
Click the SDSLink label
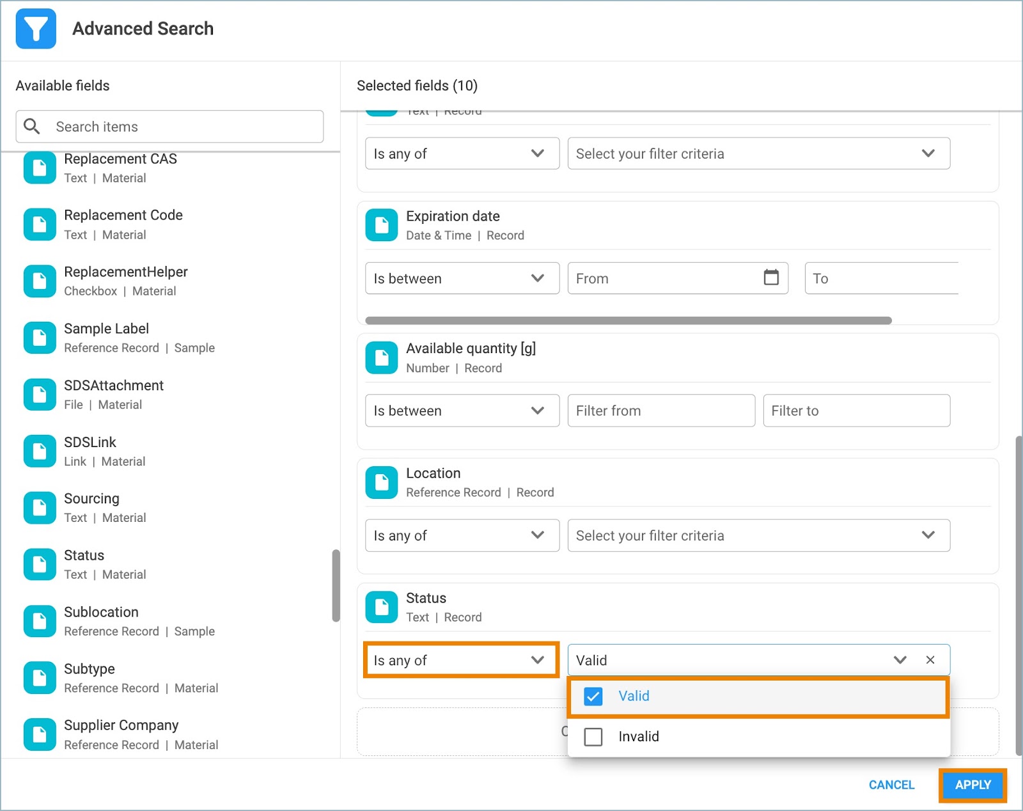(90, 442)
